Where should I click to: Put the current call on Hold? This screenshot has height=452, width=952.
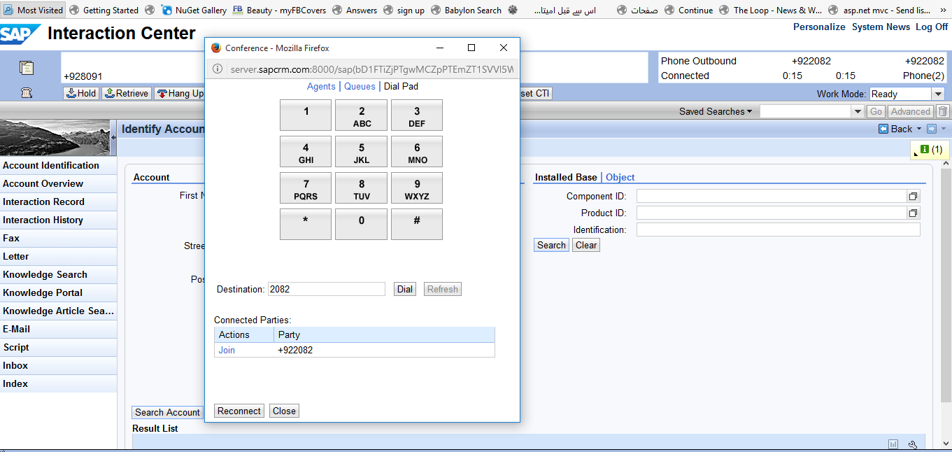coord(81,93)
